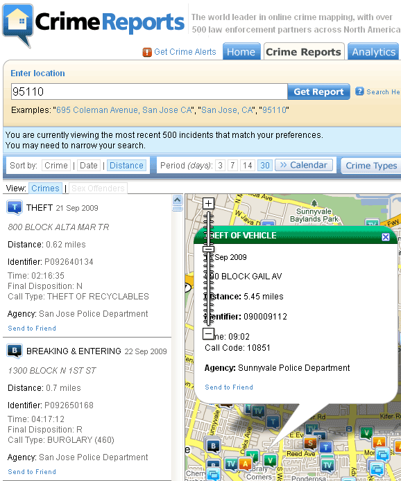Click the Breaking & Entering B list icon

point(14,351)
